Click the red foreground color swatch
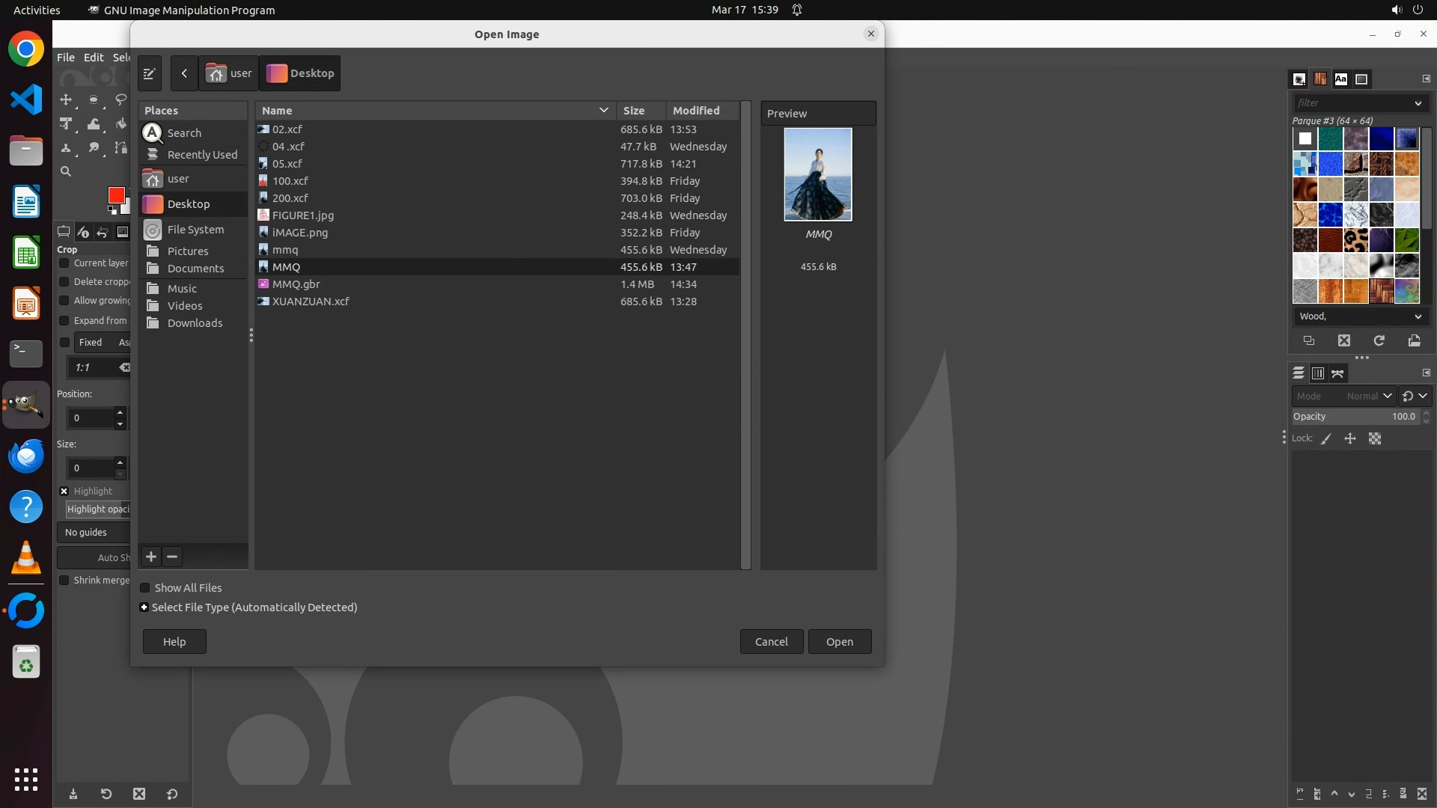 pos(116,195)
